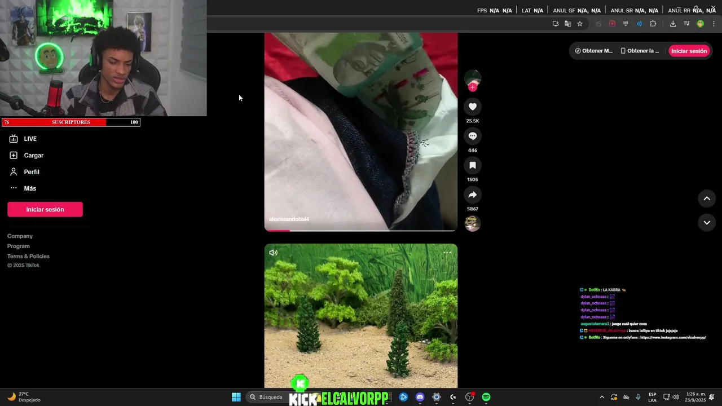Open the Chrome extensions puzzle icon

click(653, 24)
